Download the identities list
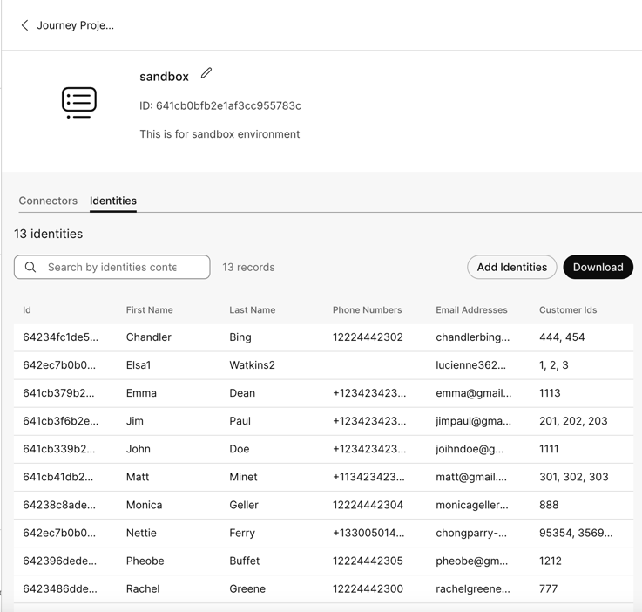642x612 pixels. 598,267
